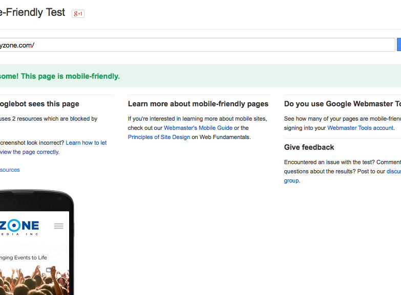Click 'This page is mobile-friendly.' result text
Viewport: 401px width, 295px height.
tap(70, 76)
